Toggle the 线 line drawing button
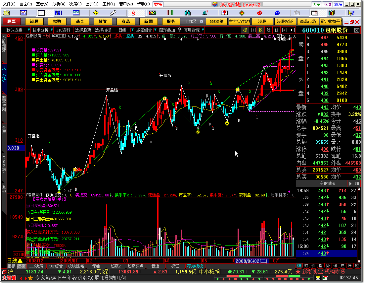Screen dimensions: 365x284 [268, 30]
